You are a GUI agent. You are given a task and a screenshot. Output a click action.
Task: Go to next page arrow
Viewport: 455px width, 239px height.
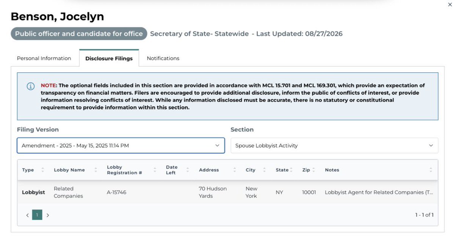point(48,215)
